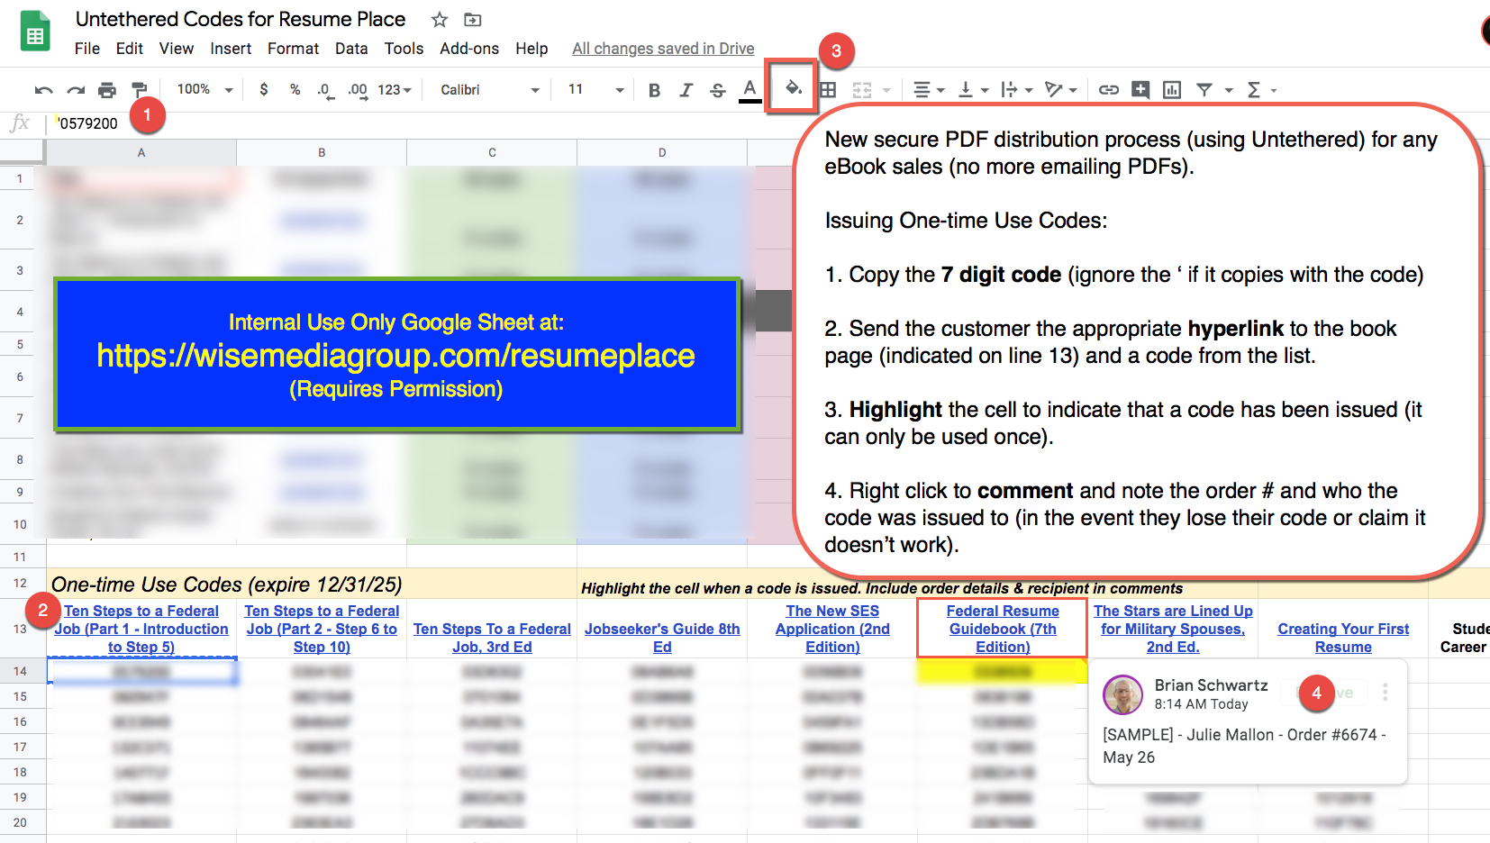Click the document title Untethered Codes
Image resolution: width=1490 pixels, height=843 pixels.
point(241,19)
